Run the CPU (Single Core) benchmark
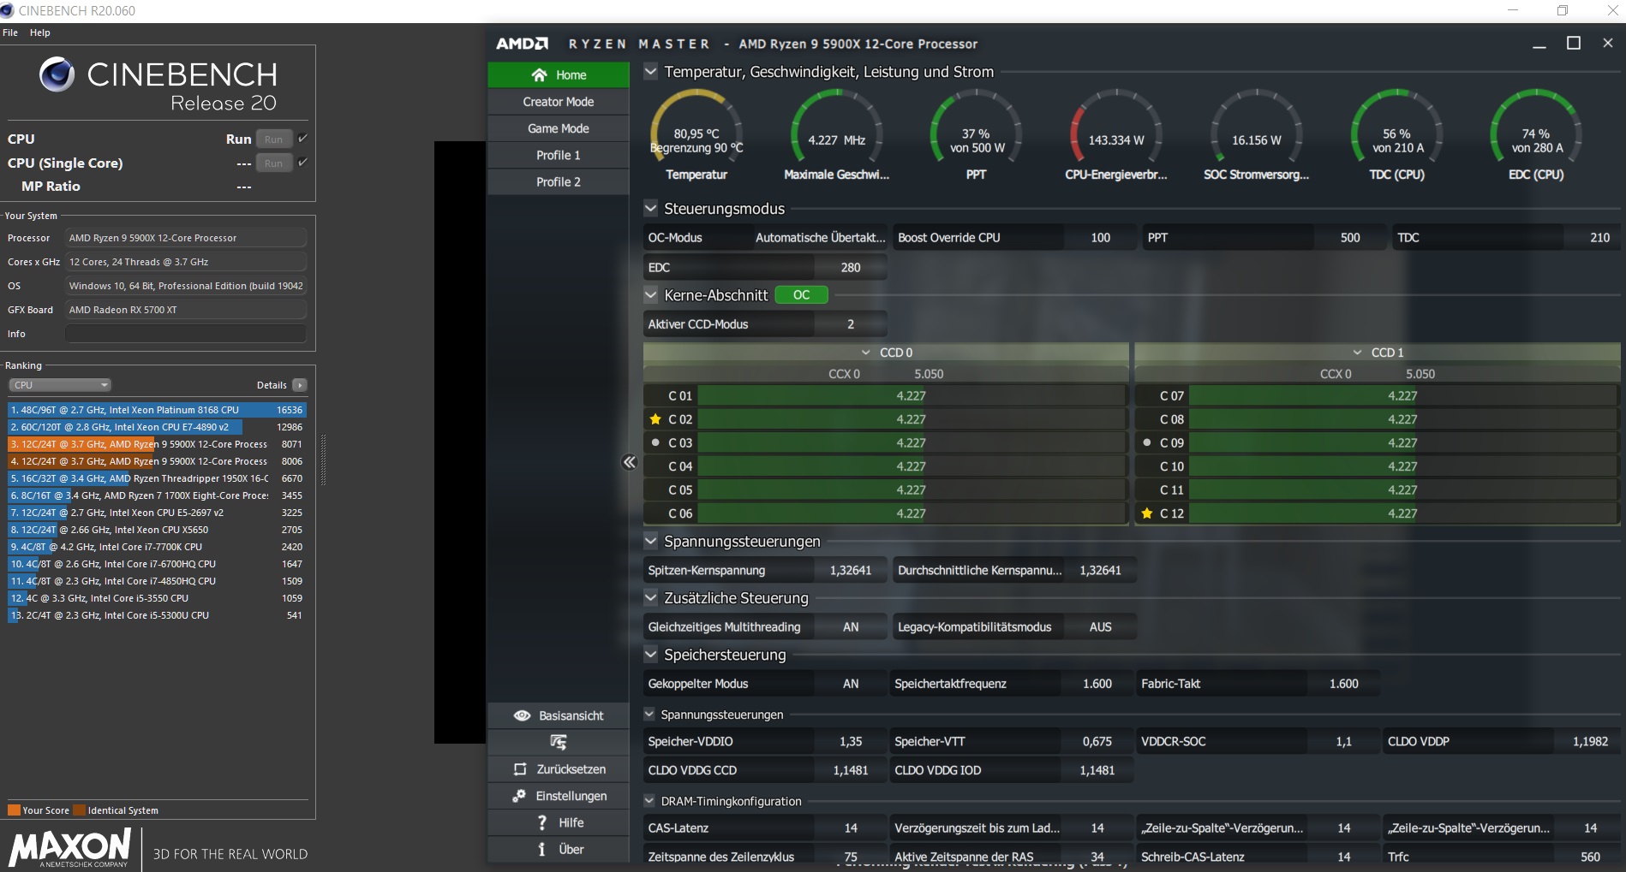 click(274, 163)
